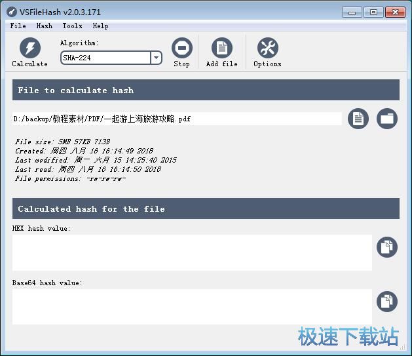Screen dimensions: 412x356
Task: Minimize the VSFileHash window
Action: coord(352,12)
